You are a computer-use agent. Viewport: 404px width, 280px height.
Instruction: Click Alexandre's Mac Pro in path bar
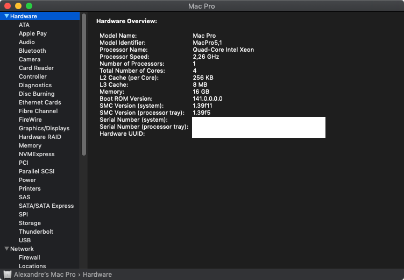point(45,274)
